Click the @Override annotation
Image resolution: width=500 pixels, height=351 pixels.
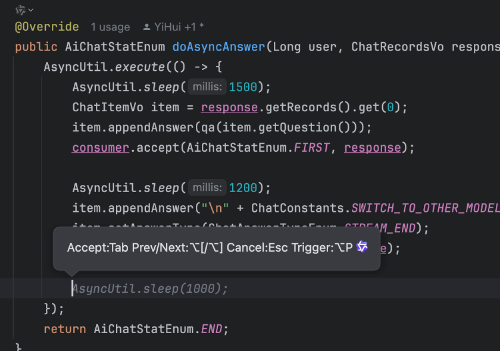[47, 27]
